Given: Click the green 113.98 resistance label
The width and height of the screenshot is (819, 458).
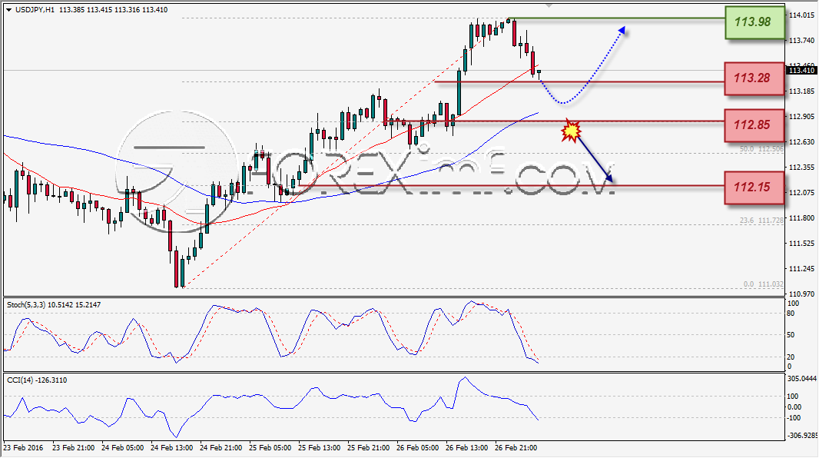Looking at the screenshot, I should (x=754, y=22).
